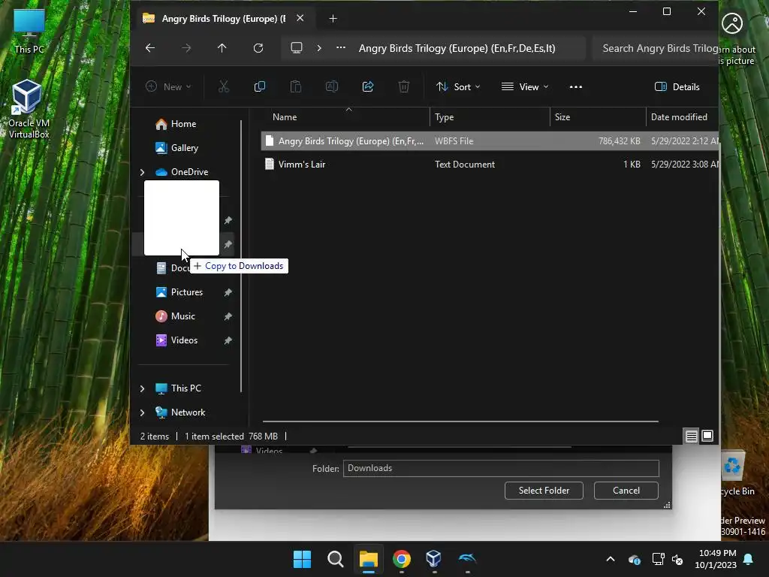769x577 pixels.
Task: Add a new tab with the plus button
Action: [333, 19]
